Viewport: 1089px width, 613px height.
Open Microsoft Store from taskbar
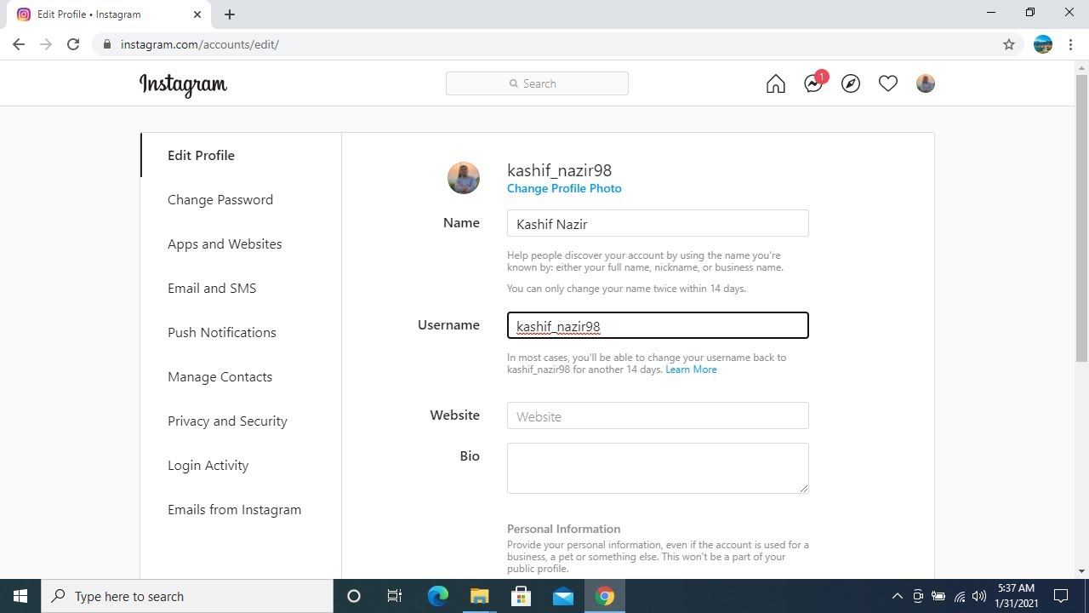click(x=521, y=596)
